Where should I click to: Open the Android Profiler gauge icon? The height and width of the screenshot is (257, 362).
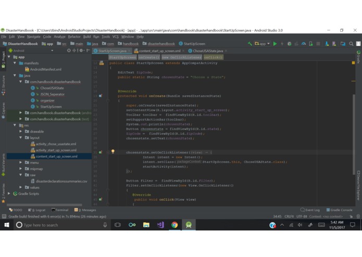click(x=304, y=44)
